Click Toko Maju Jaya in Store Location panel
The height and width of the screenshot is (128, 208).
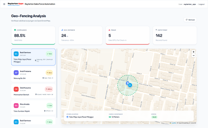point(81,117)
